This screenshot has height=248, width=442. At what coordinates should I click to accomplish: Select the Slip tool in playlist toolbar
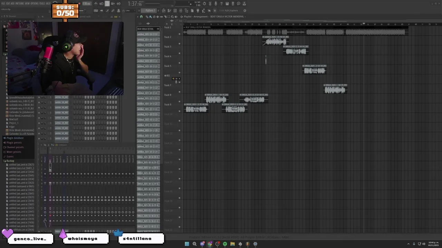click(161, 17)
